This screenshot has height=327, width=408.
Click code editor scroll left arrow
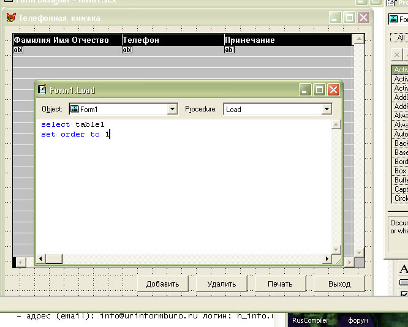click(x=40, y=258)
